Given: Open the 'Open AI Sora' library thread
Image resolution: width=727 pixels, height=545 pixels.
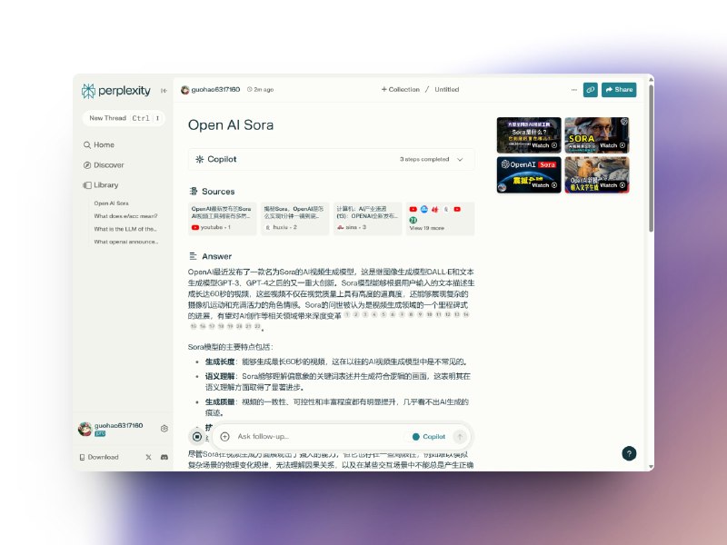Looking at the screenshot, I should (111, 203).
